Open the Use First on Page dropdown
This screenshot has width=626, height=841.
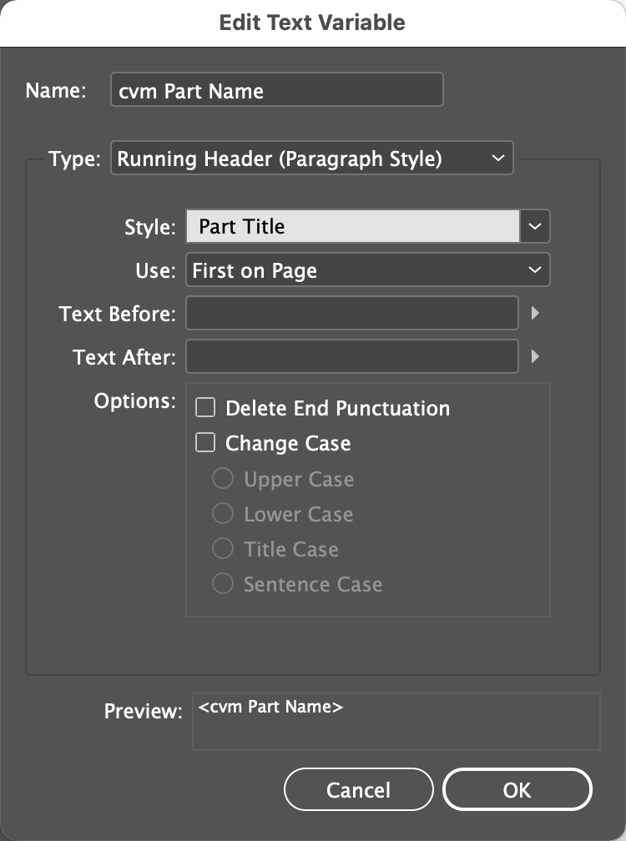[367, 270]
